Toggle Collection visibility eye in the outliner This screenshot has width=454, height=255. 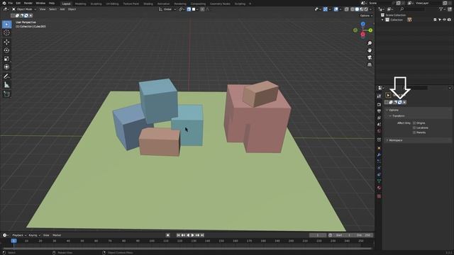click(445, 20)
